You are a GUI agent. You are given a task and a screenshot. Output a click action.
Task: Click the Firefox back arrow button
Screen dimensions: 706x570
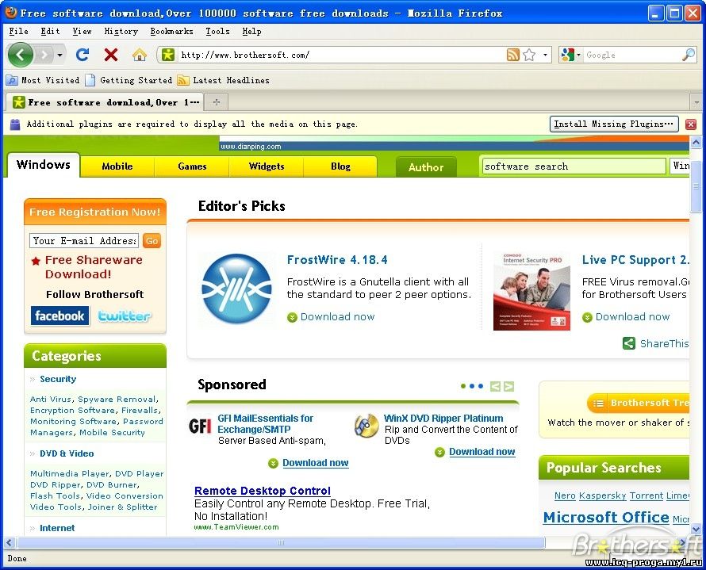(21, 55)
